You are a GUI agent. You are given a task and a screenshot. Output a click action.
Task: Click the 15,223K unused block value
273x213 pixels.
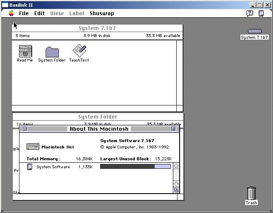click(163, 159)
